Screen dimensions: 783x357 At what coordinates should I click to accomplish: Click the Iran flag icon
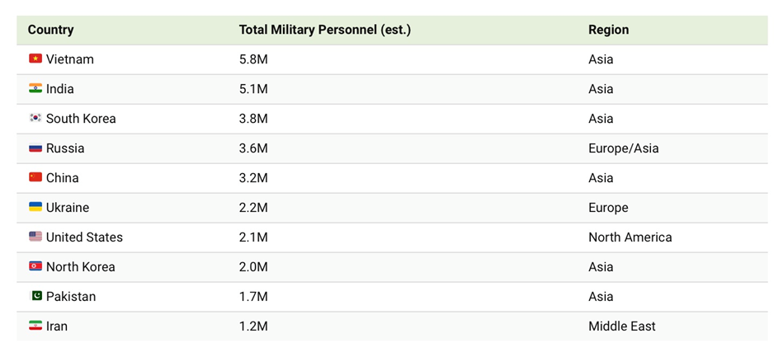[x=35, y=326]
